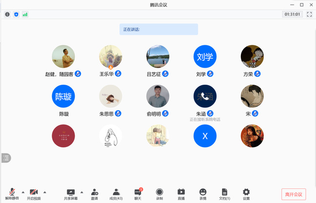Open the Invite (邀请) icon
The image size is (316, 203).
[94, 194]
